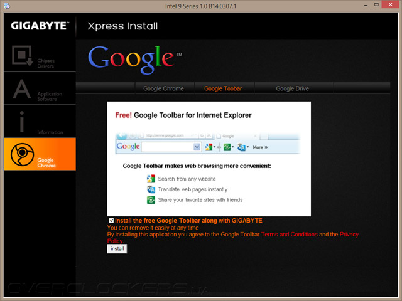Viewport: 402px width, 301px height.
Task: Open the Chipset Drivers section icon
Action: (23, 56)
